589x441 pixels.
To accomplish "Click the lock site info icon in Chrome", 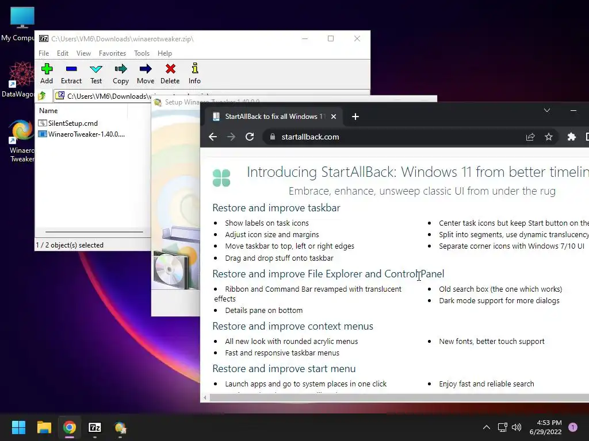I will coord(273,137).
